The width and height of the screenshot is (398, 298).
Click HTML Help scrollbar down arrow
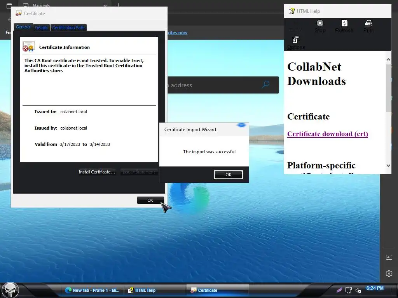[x=388, y=165]
